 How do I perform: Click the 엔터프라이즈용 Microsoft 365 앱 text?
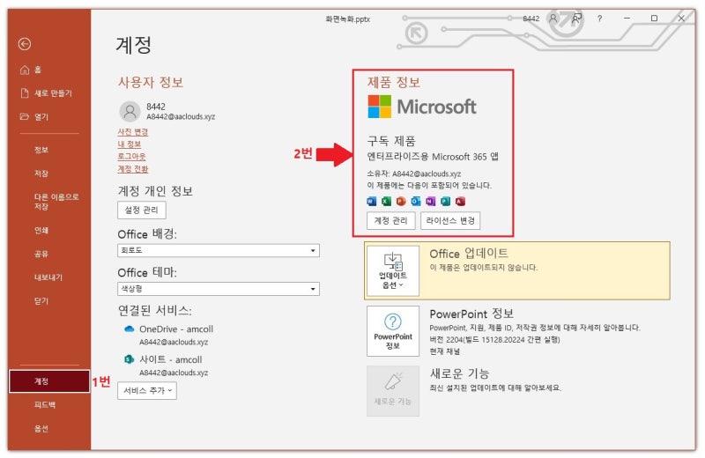[433, 157]
